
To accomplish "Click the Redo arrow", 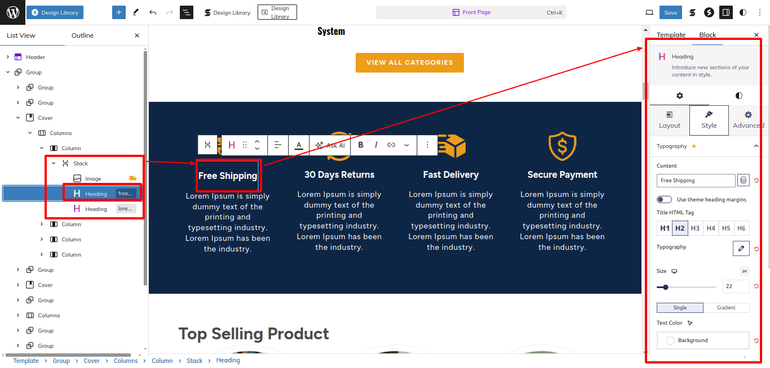I will (x=170, y=12).
